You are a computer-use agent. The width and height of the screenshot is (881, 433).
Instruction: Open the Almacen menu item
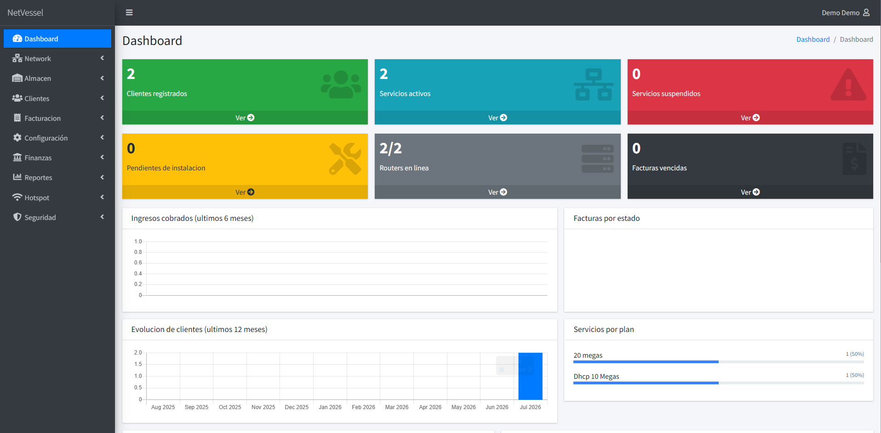[x=57, y=78]
